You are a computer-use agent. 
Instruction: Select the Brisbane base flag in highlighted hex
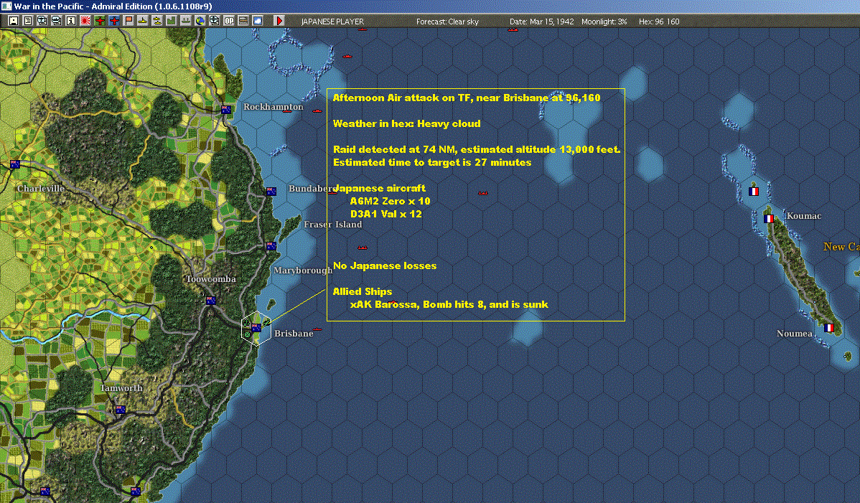click(256, 328)
